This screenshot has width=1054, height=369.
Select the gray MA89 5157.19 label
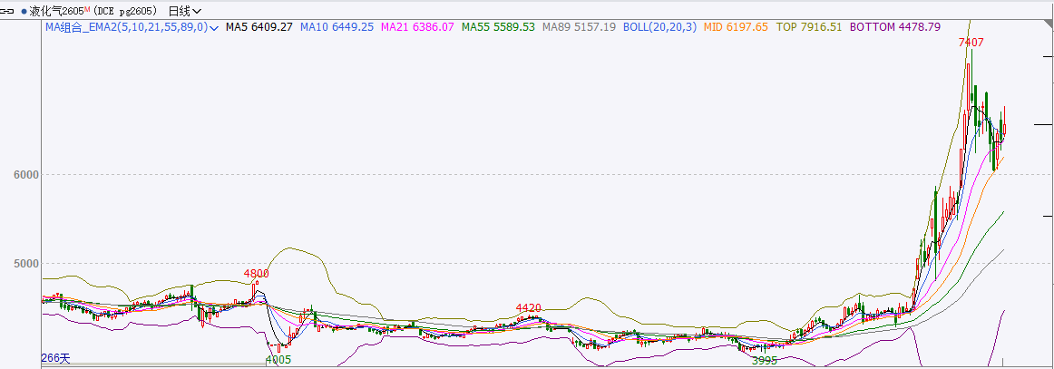579,27
